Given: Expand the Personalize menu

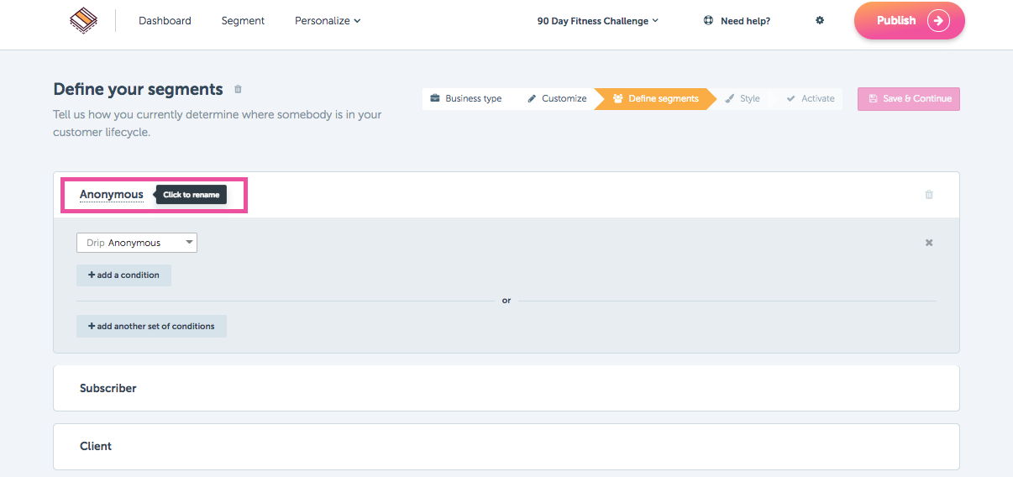Looking at the screenshot, I should point(328,21).
